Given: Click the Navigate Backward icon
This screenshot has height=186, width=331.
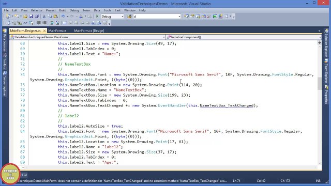Looking at the screenshot, I should [x=81, y=16].
